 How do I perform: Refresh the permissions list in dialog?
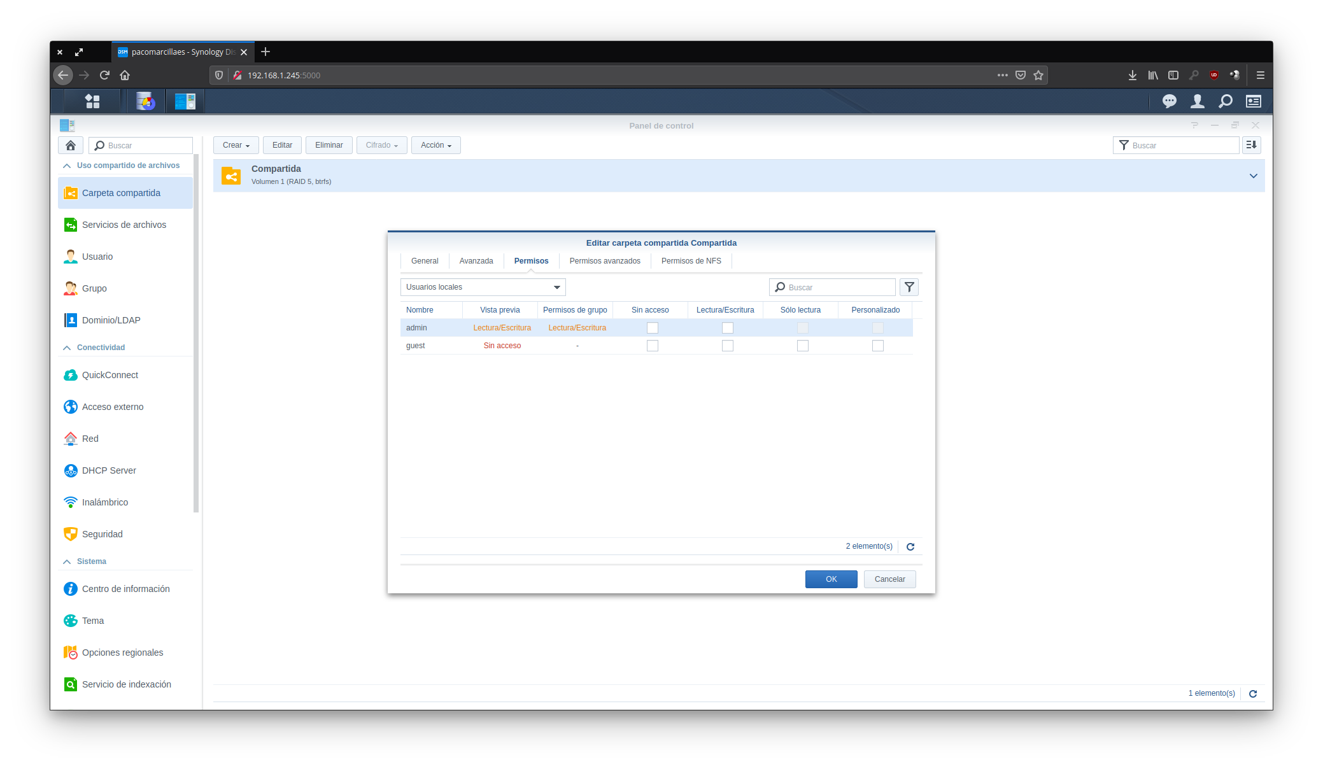point(910,547)
